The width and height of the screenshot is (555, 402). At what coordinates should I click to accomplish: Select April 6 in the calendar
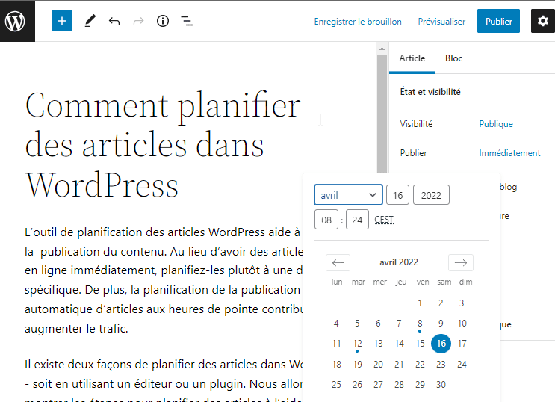coord(378,324)
